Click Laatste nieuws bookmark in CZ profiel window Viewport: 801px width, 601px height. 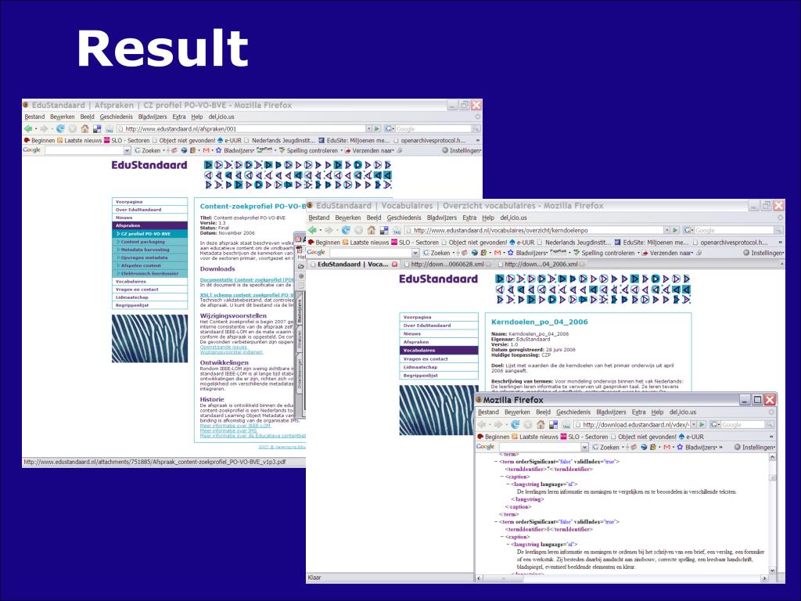79,140
